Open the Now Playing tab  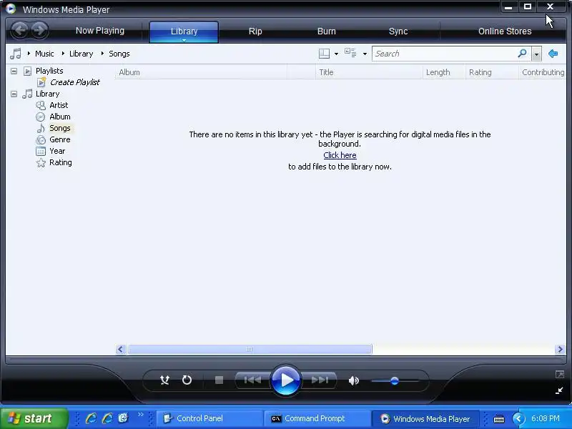point(100,31)
